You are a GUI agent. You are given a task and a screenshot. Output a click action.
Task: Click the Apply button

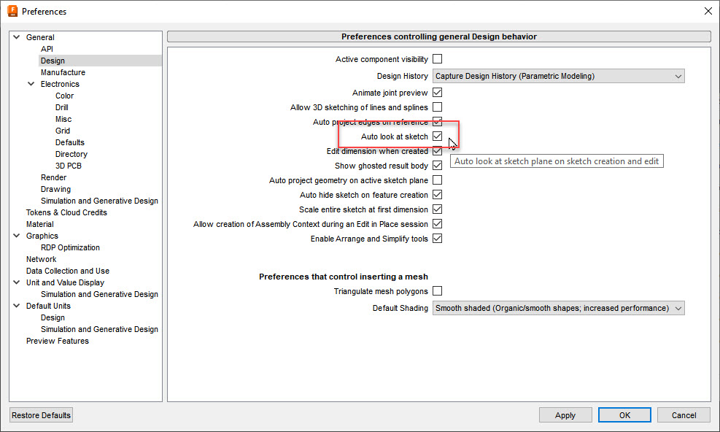565,415
